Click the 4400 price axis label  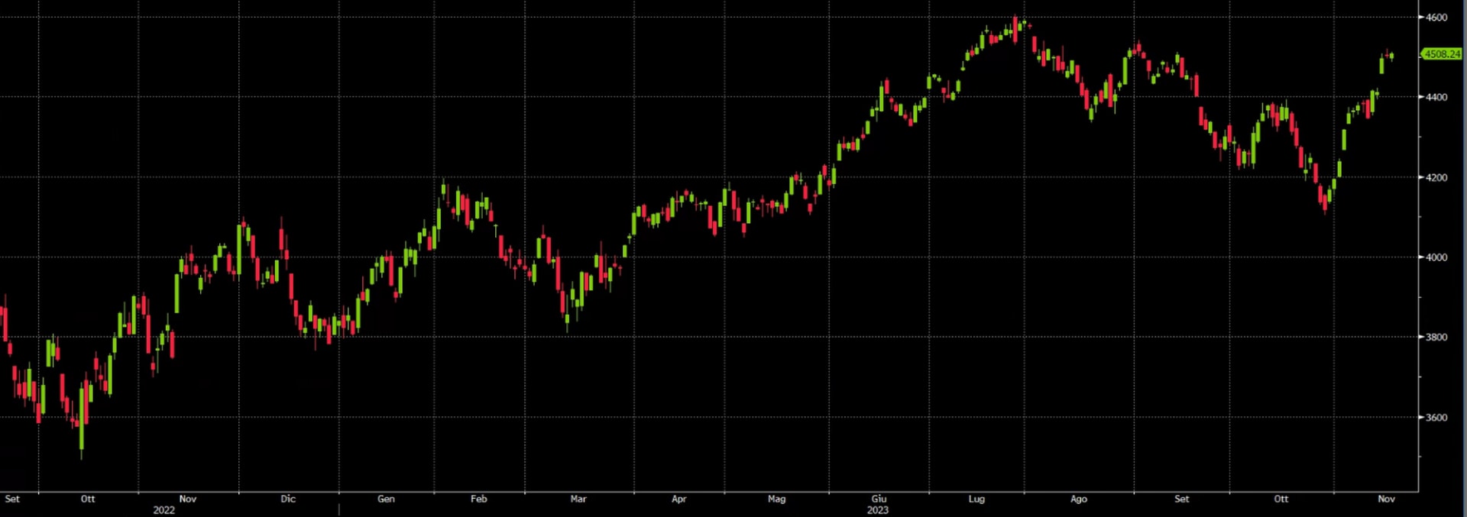point(1436,98)
